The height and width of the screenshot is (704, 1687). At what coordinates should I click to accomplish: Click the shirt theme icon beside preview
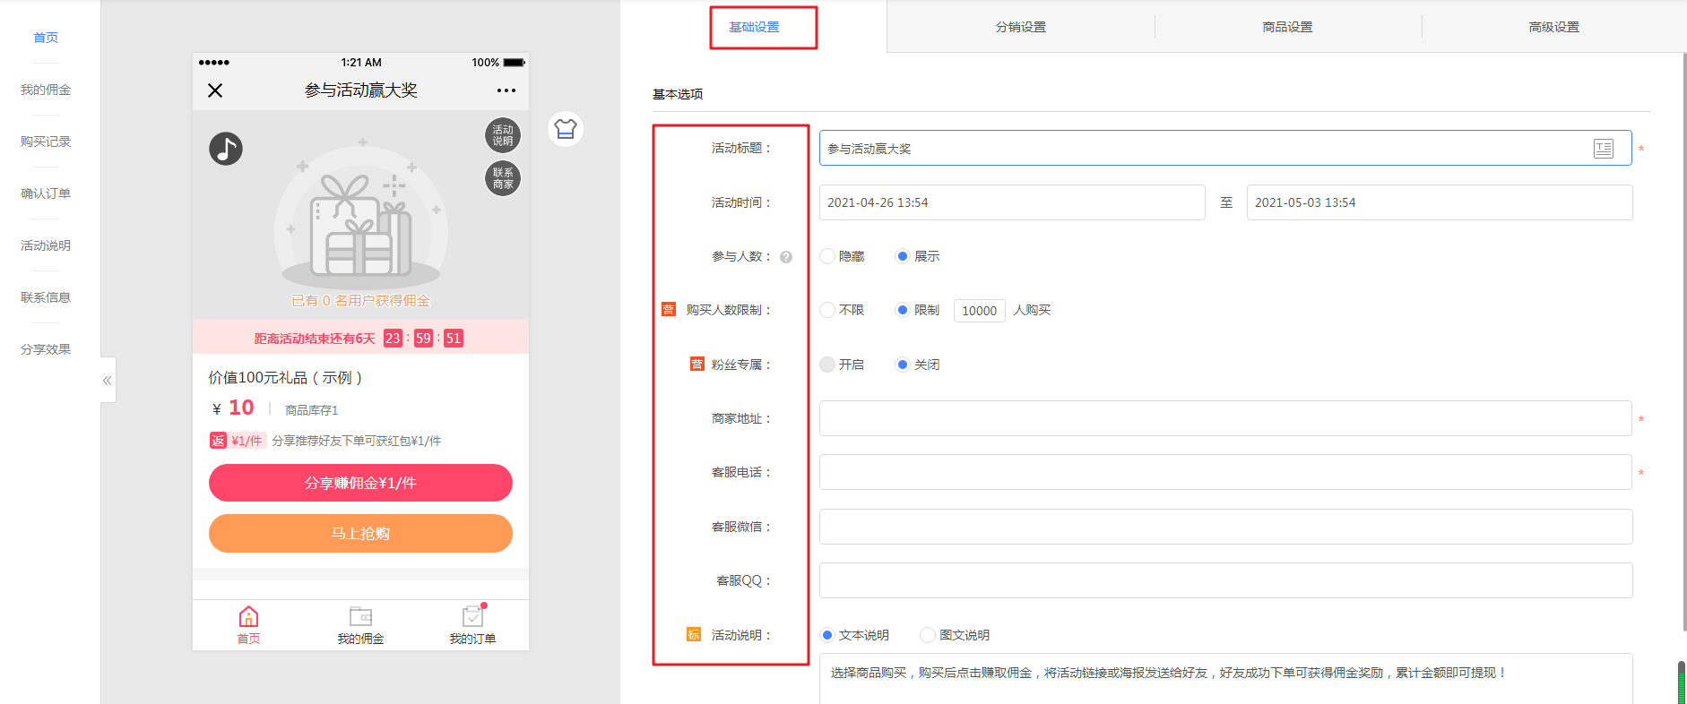(x=566, y=129)
